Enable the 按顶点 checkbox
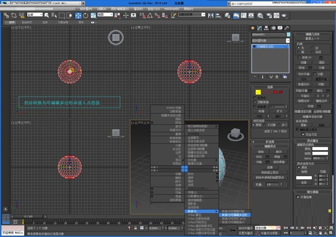336x237 pixels. click(255, 98)
